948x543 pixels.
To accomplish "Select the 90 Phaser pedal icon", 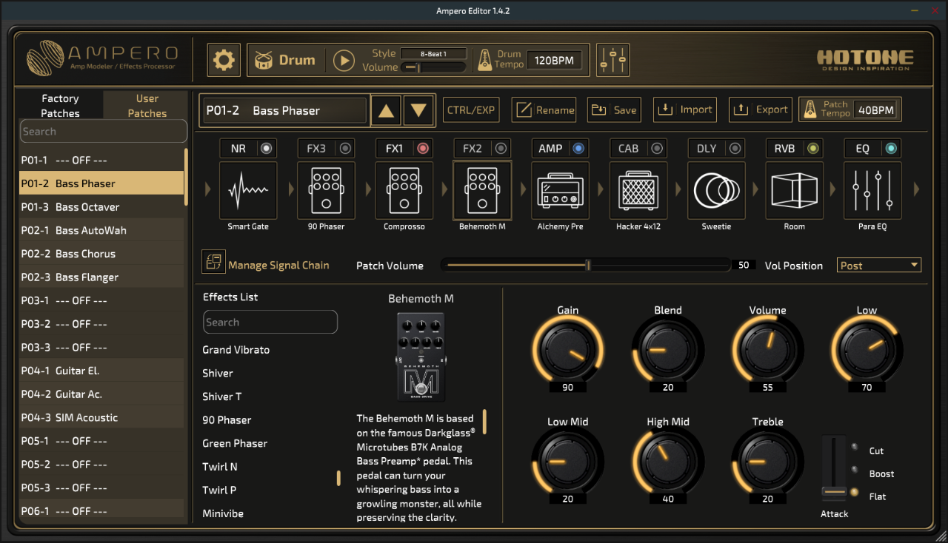I will (326, 191).
